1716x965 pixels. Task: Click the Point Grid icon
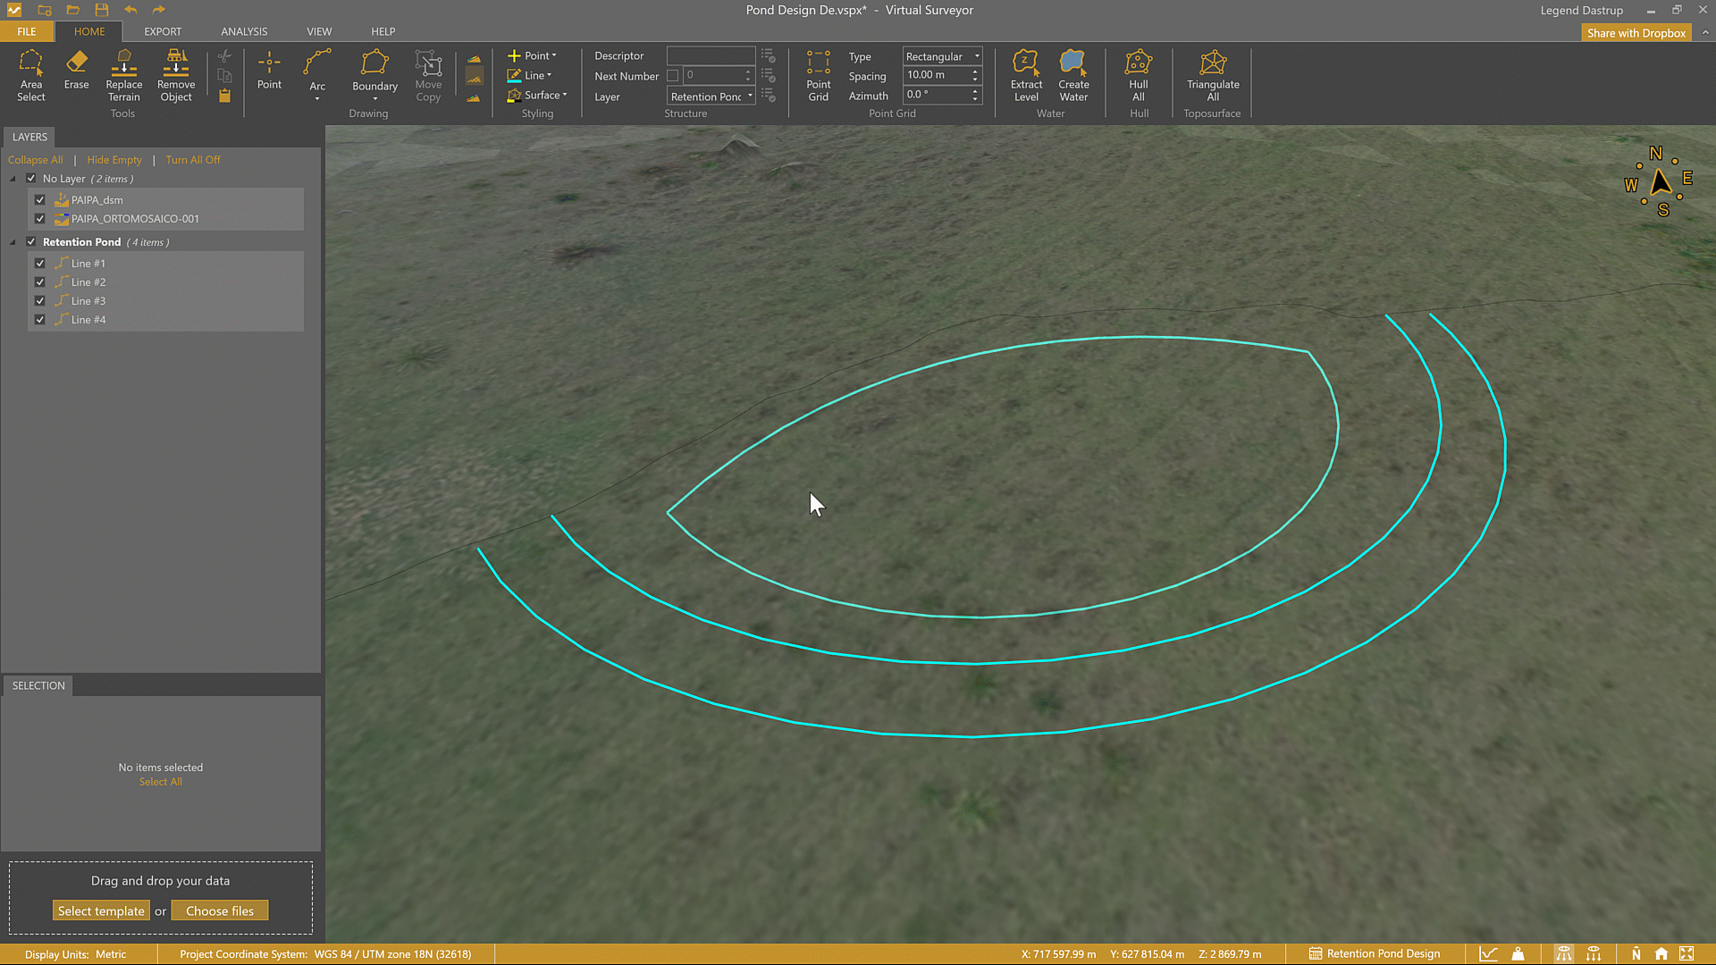click(818, 75)
